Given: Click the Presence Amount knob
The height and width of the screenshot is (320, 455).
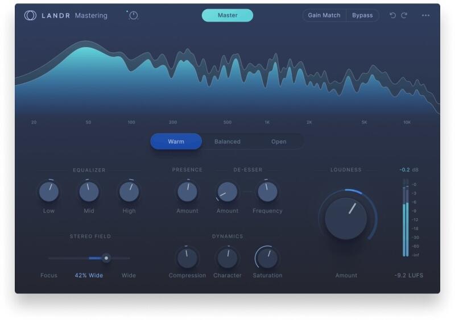Looking at the screenshot, I should pos(187,192).
